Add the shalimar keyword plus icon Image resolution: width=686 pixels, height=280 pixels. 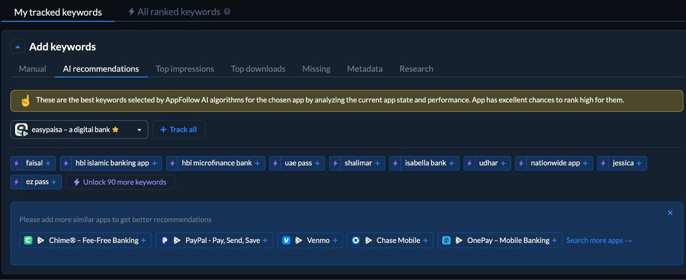click(377, 163)
